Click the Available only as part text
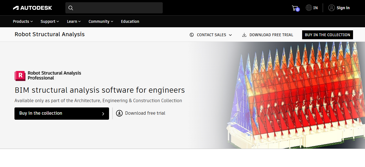 point(98,100)
